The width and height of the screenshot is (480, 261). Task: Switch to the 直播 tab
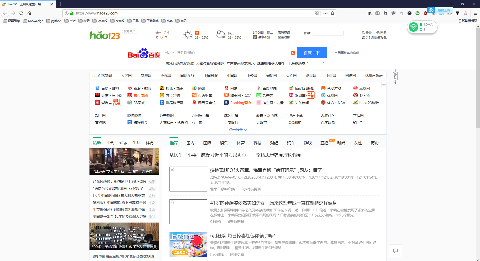[x=324, y=143]
